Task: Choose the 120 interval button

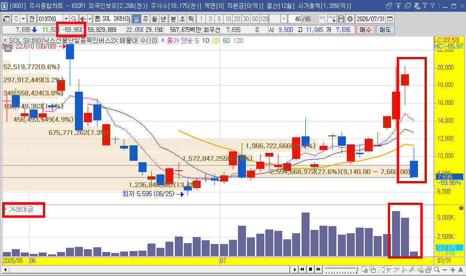Action: coord(264,19)
